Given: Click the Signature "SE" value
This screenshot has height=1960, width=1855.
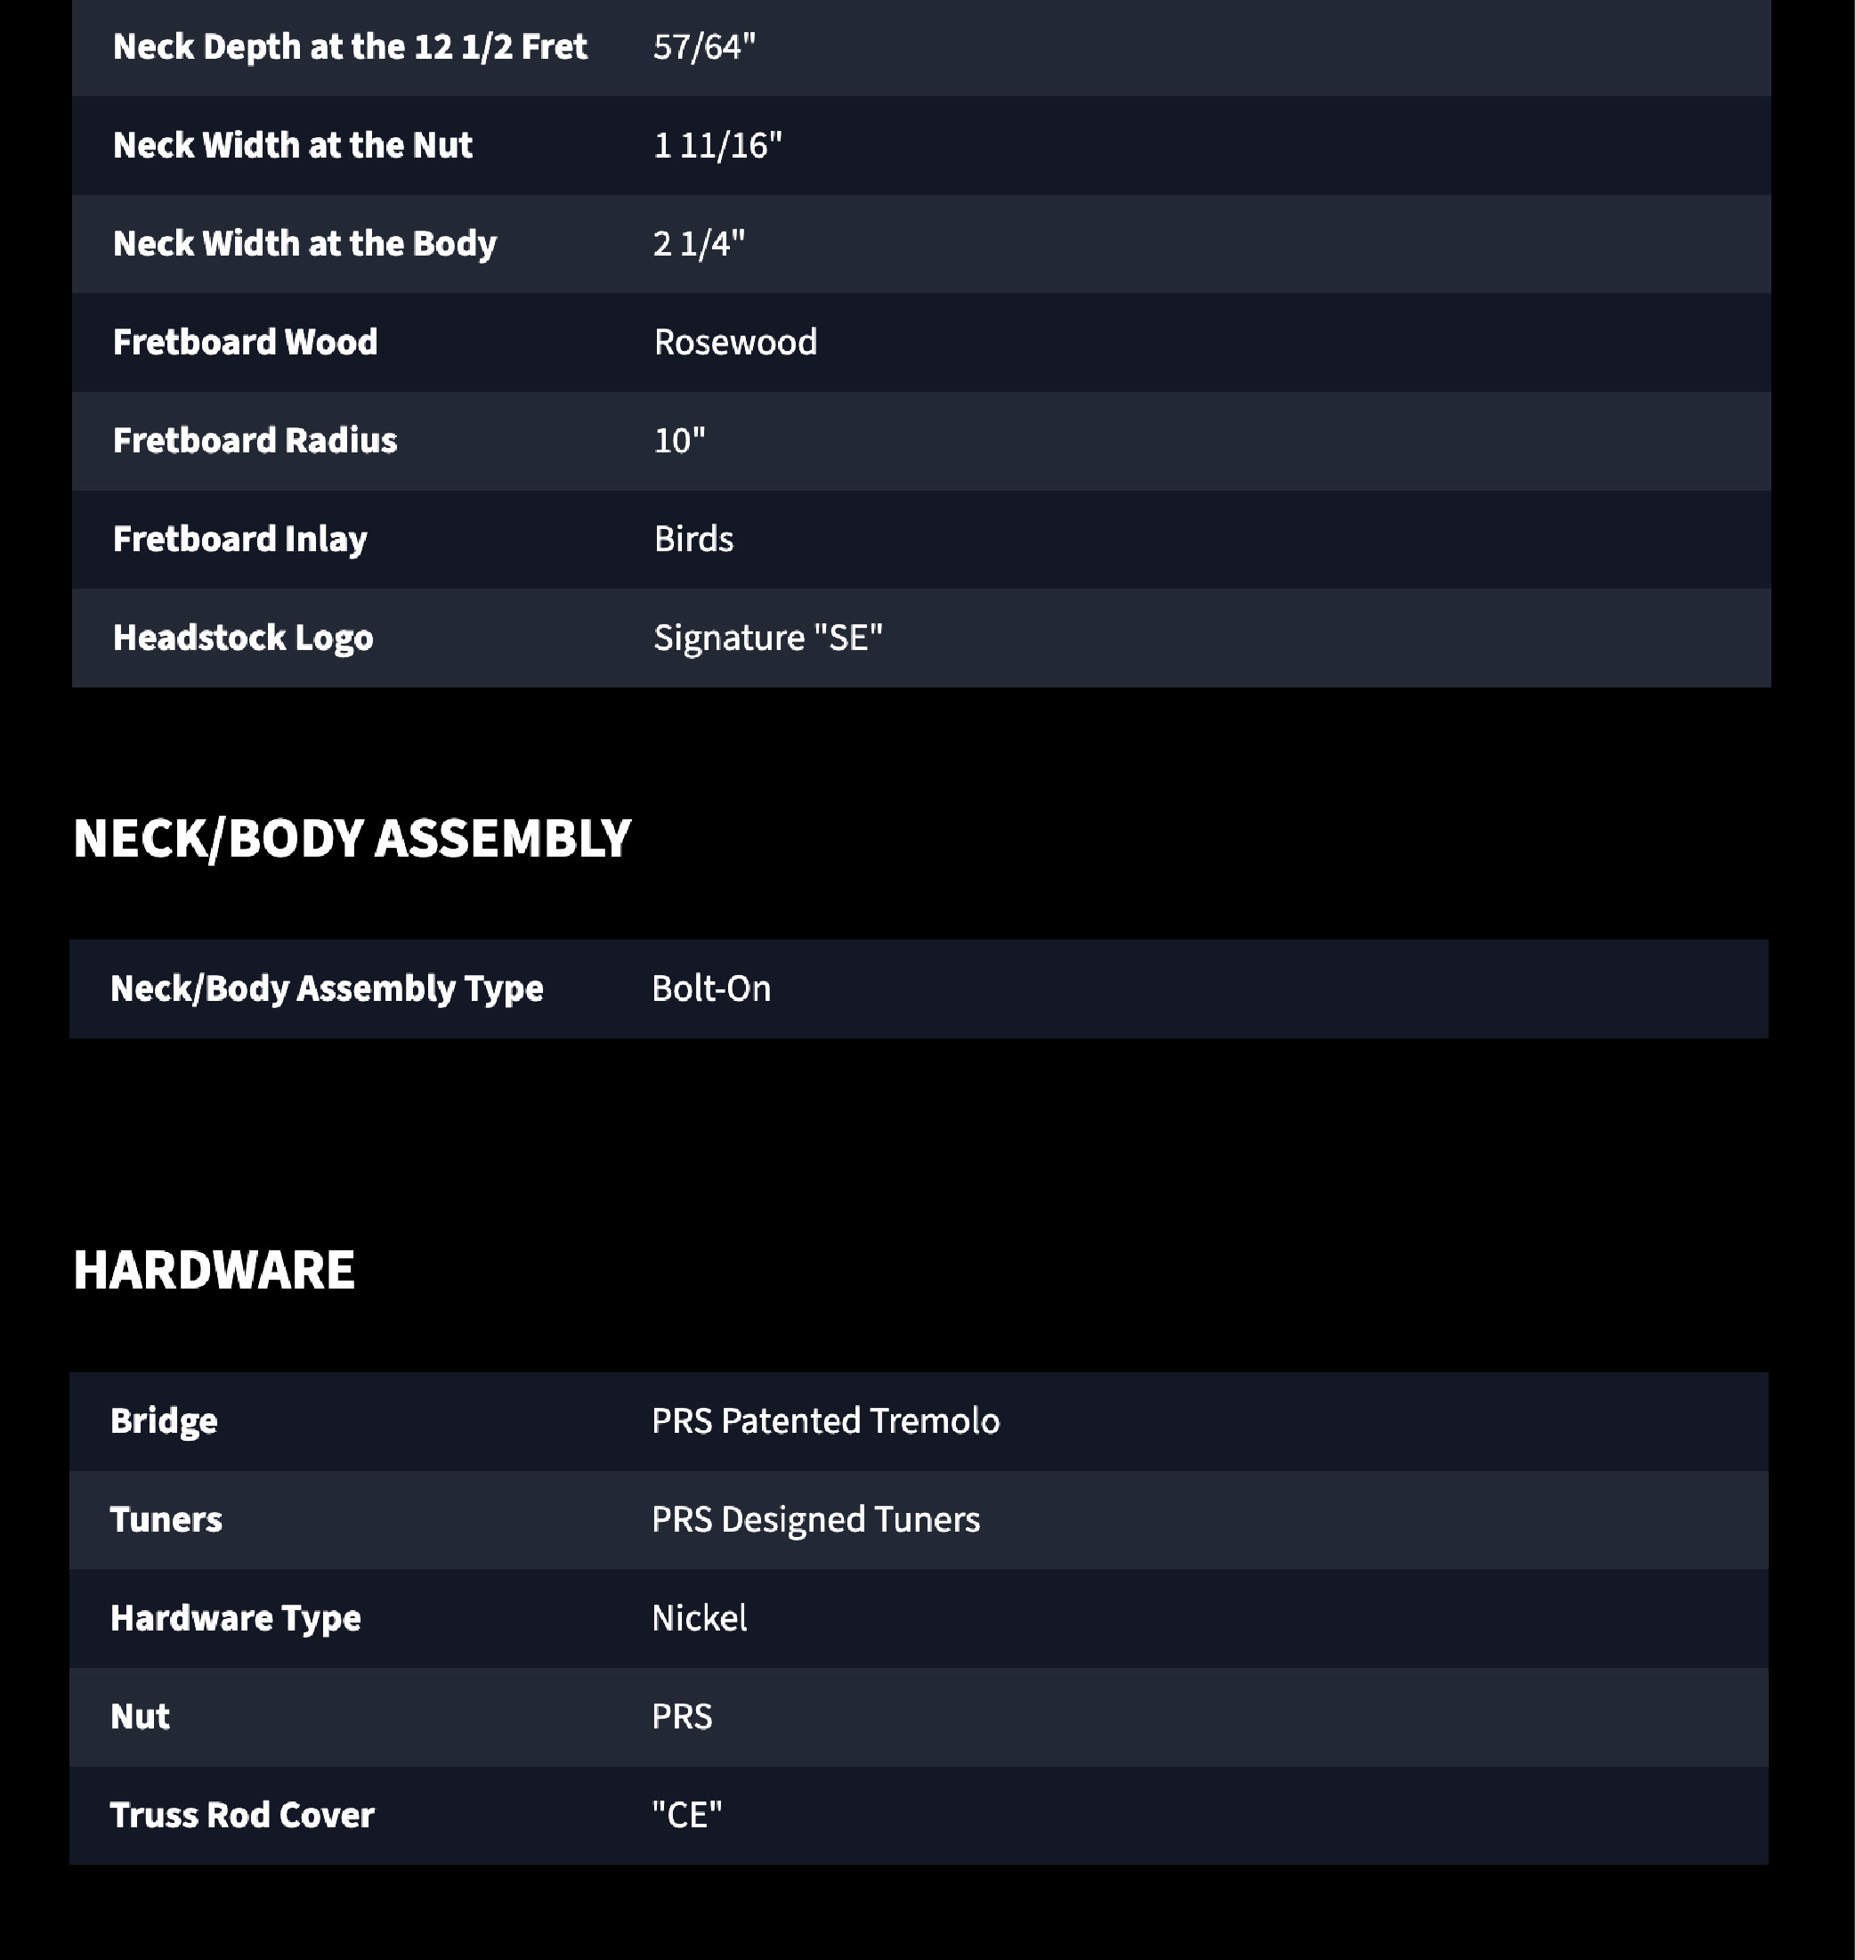Looking at the screenshot, I should (767, 638).
